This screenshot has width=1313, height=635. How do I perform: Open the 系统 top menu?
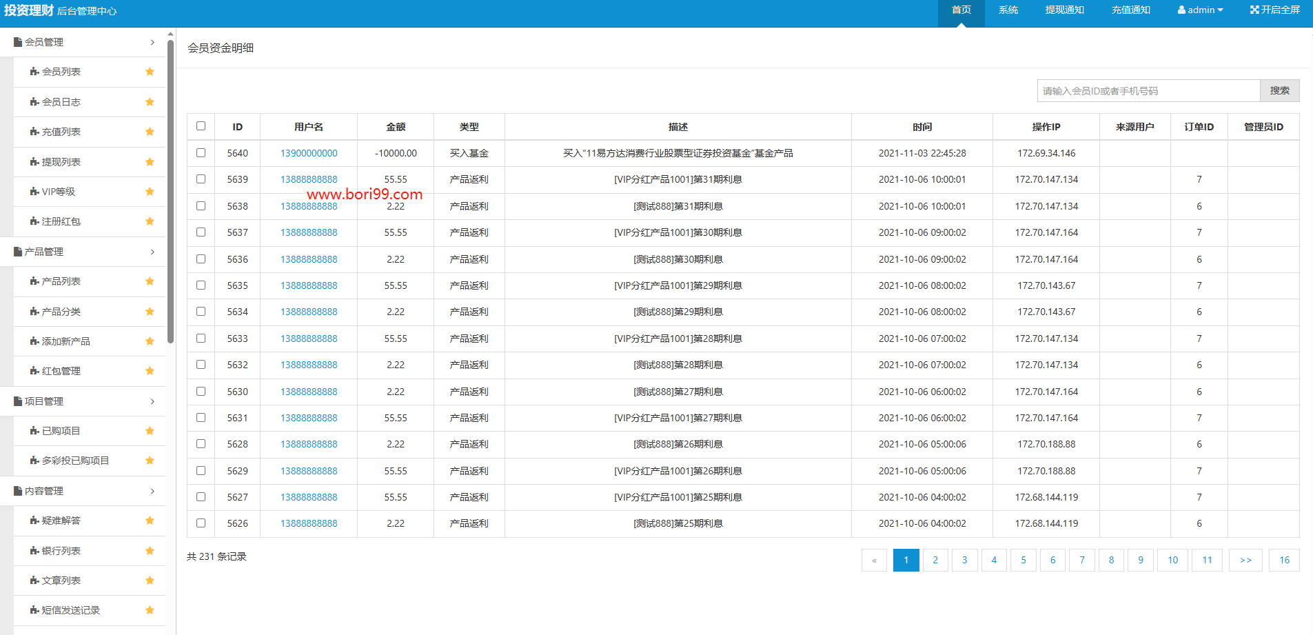point(1008,10)
